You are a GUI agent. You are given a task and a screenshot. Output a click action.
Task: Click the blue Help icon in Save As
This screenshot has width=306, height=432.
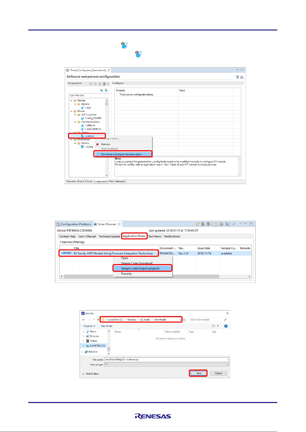click(226, 326)
